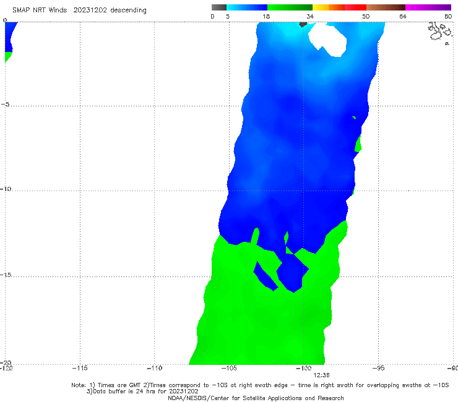Click the NOAA/NESDIS credit line
Viewport: 458px width, 402px height.
point(256,398)
